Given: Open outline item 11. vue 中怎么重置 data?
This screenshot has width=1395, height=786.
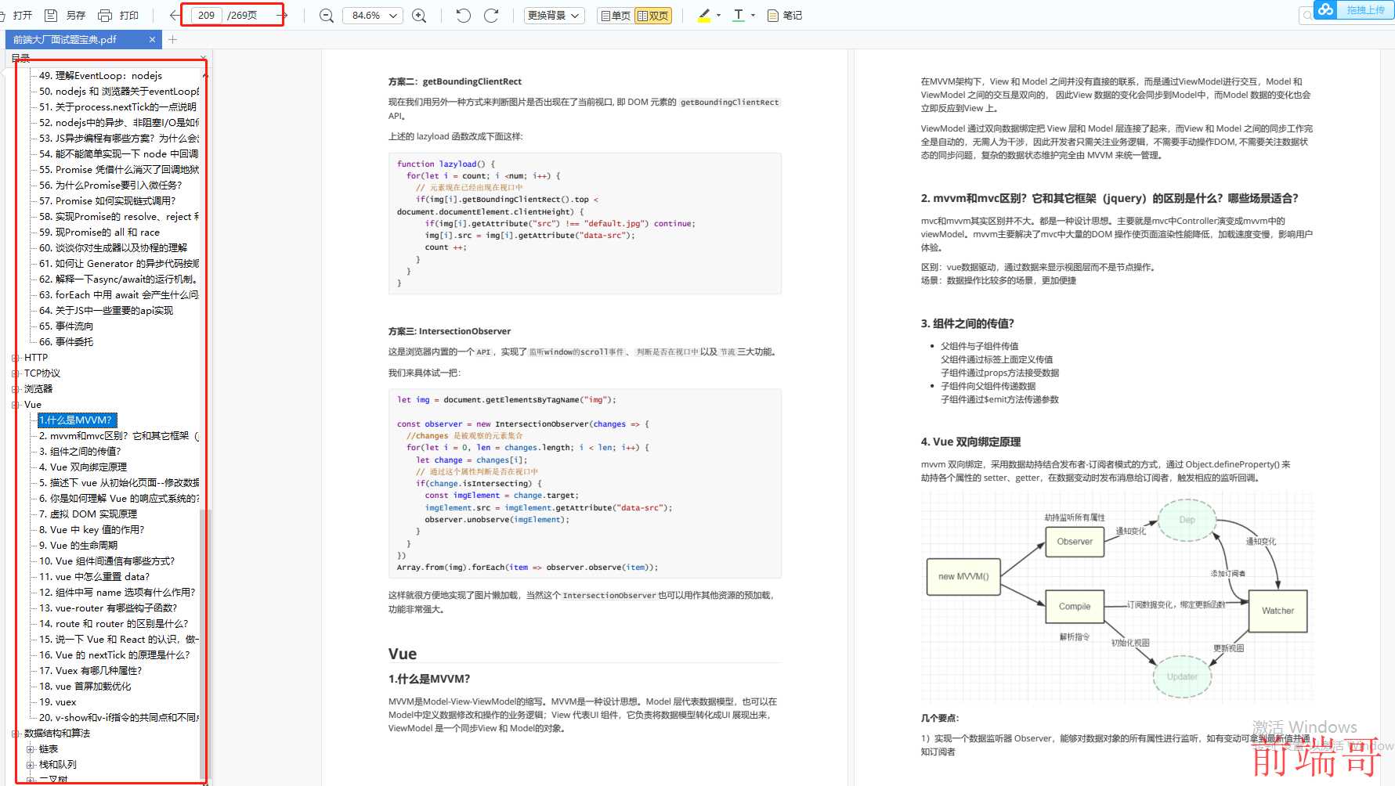Looking at the screenshot, I should click(x=94, y=577).
